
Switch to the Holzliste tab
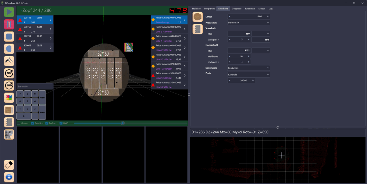(196, 9)
